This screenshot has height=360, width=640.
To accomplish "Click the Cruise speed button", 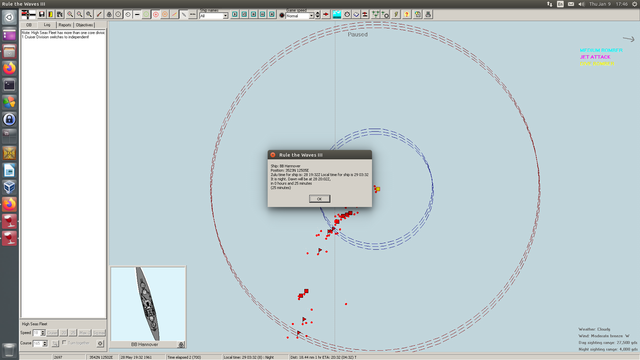I will tap(52, 333).
